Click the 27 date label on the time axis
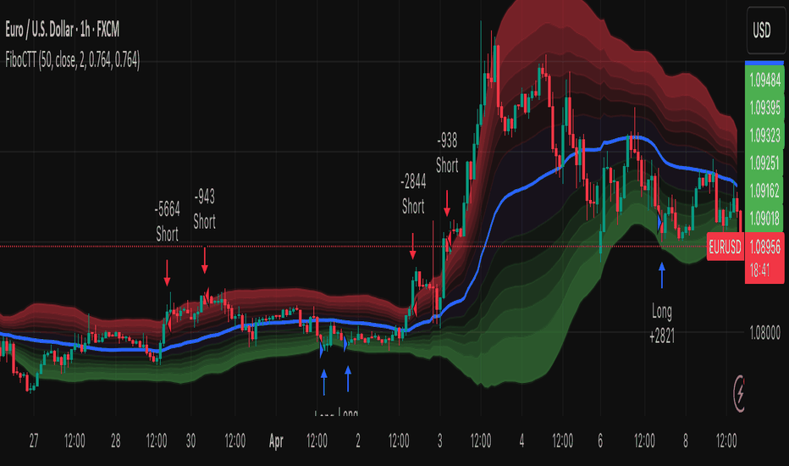Image resolution: width=789 pixels, height=466 pixels. 34,441
